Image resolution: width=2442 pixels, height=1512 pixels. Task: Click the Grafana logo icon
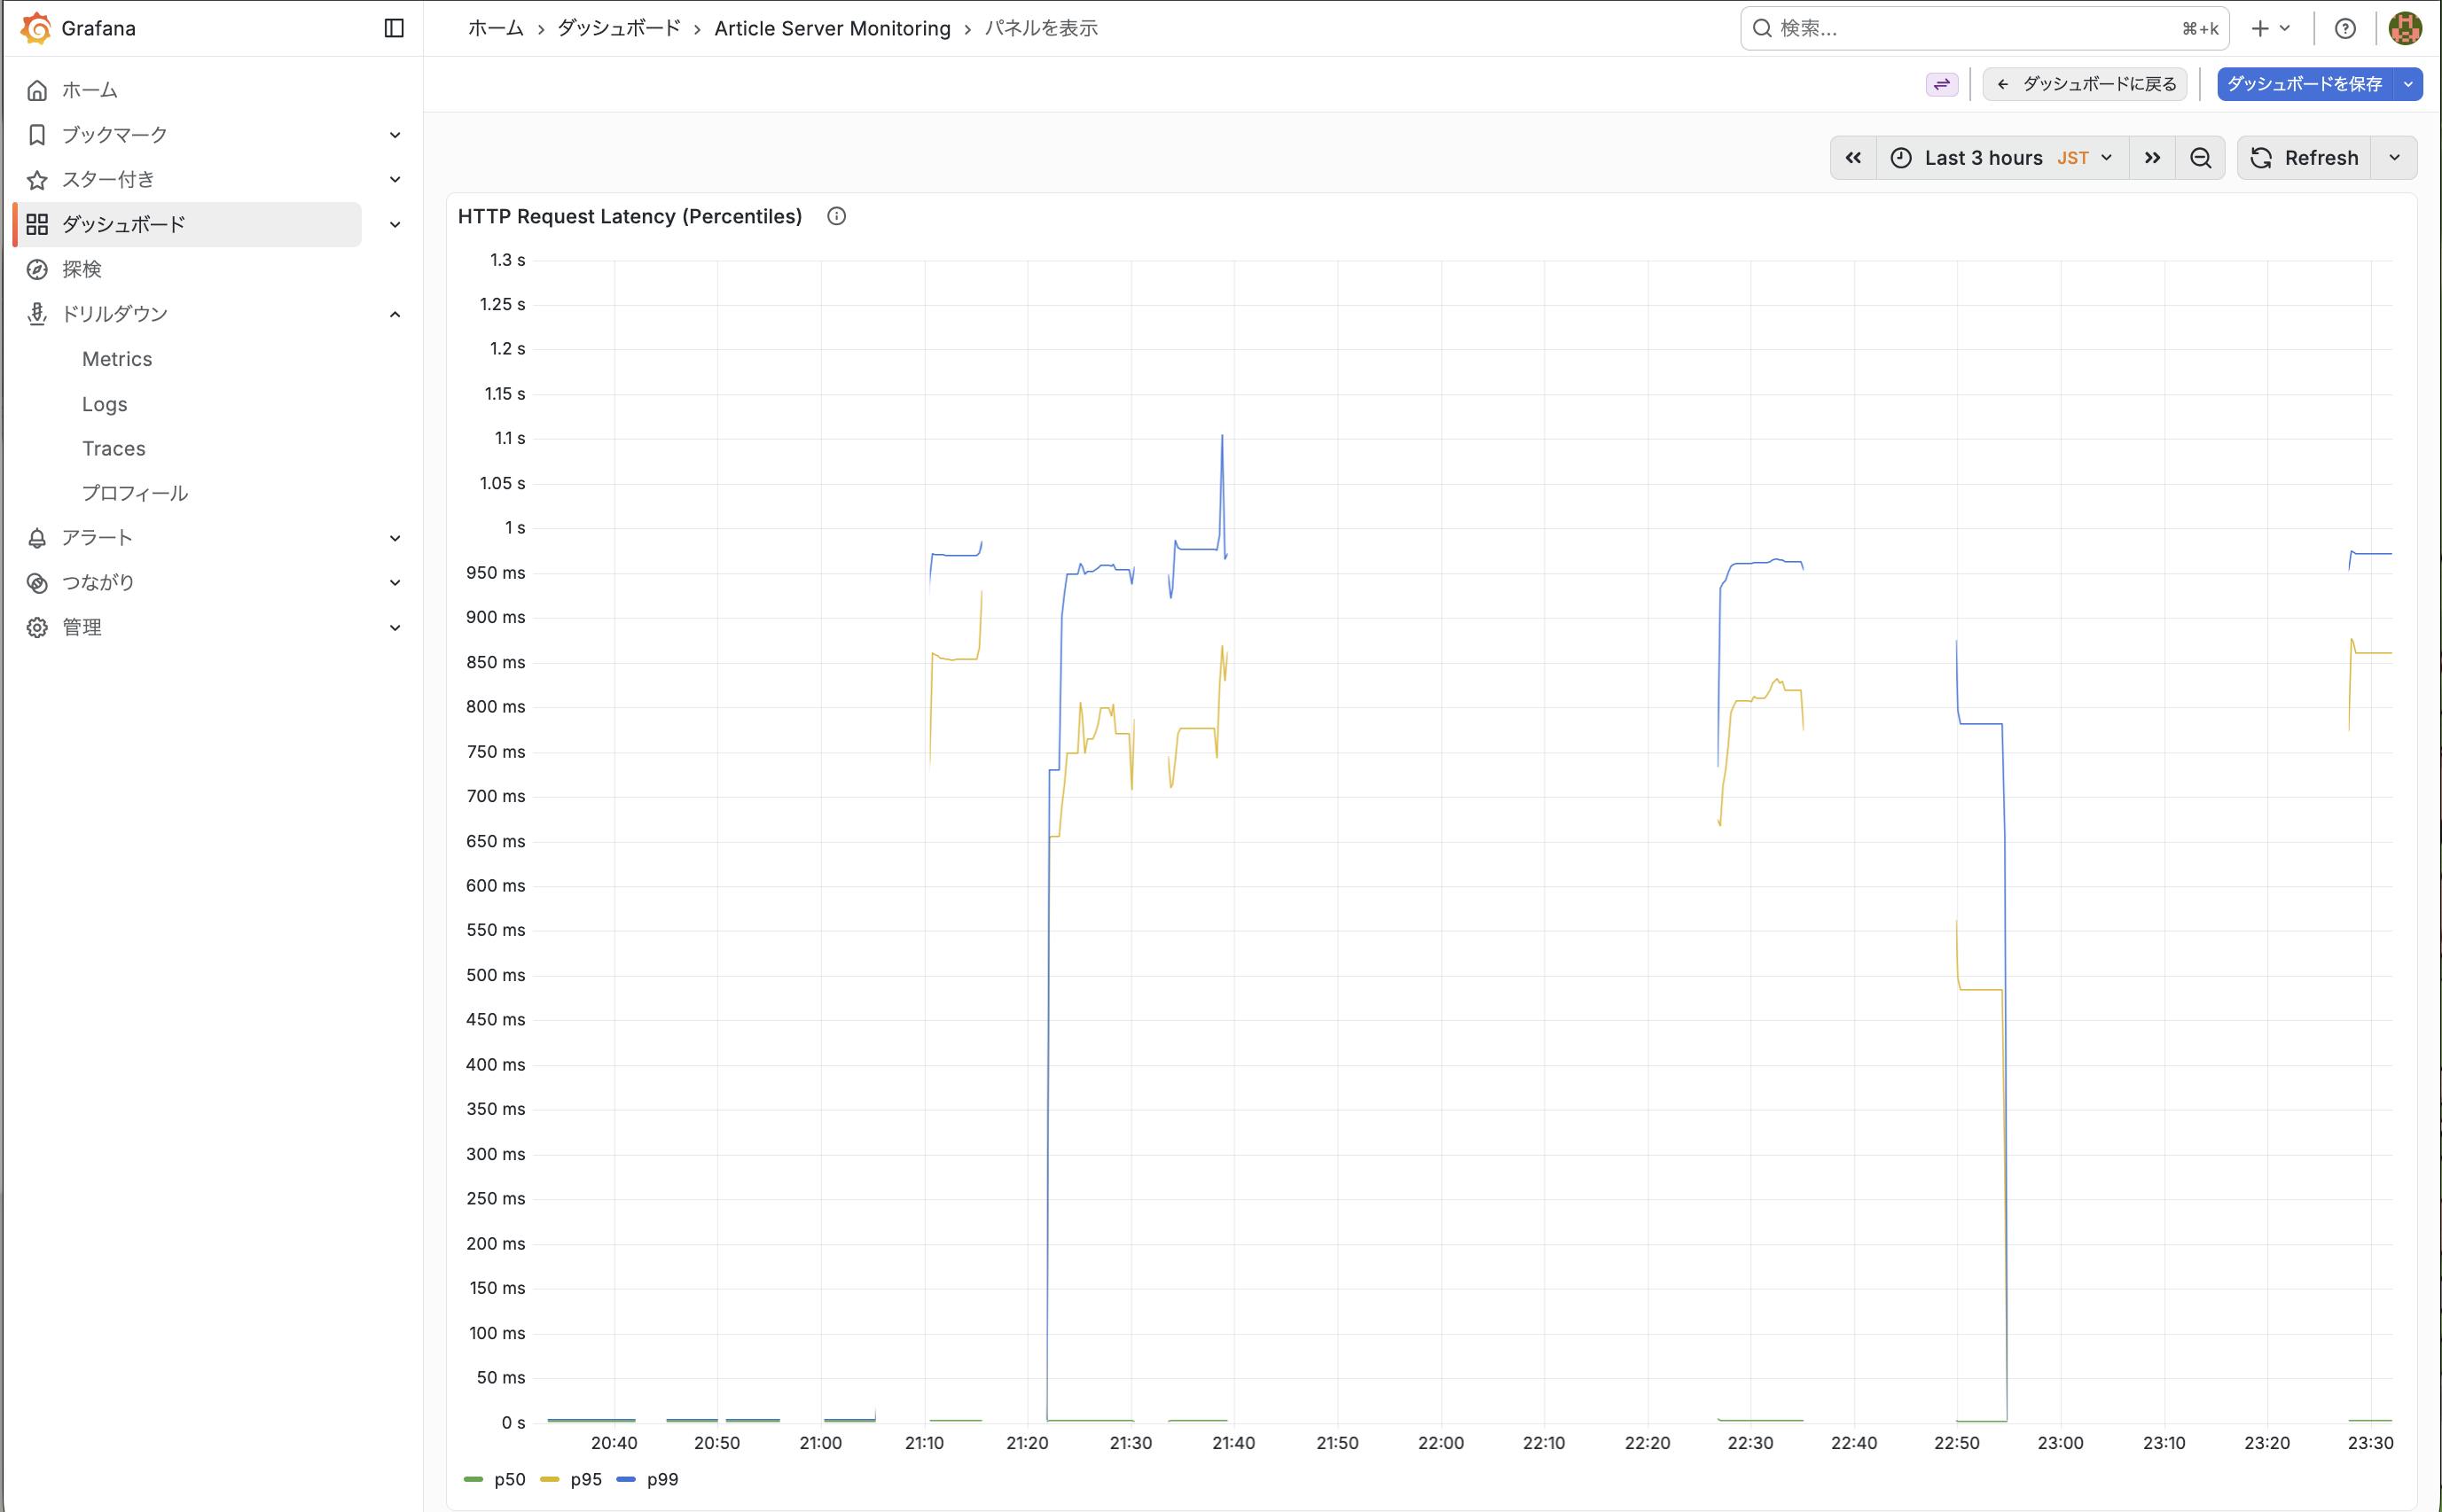click(x=36, y=28)
